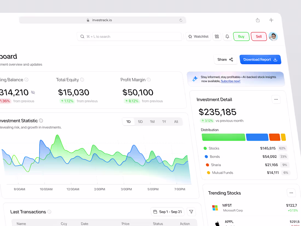Screen dimensions: 301x226
Task: Select the star icon on Watchlist
Action: [x=190, y=36]
